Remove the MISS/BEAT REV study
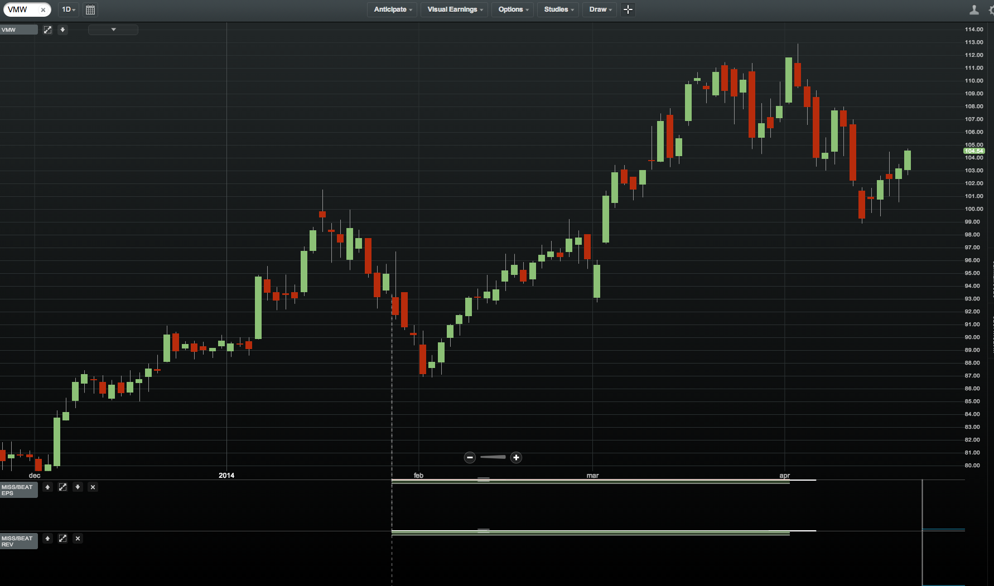This screenshot has width=994, height=586. pyautogui.click(x=78, y=539)
